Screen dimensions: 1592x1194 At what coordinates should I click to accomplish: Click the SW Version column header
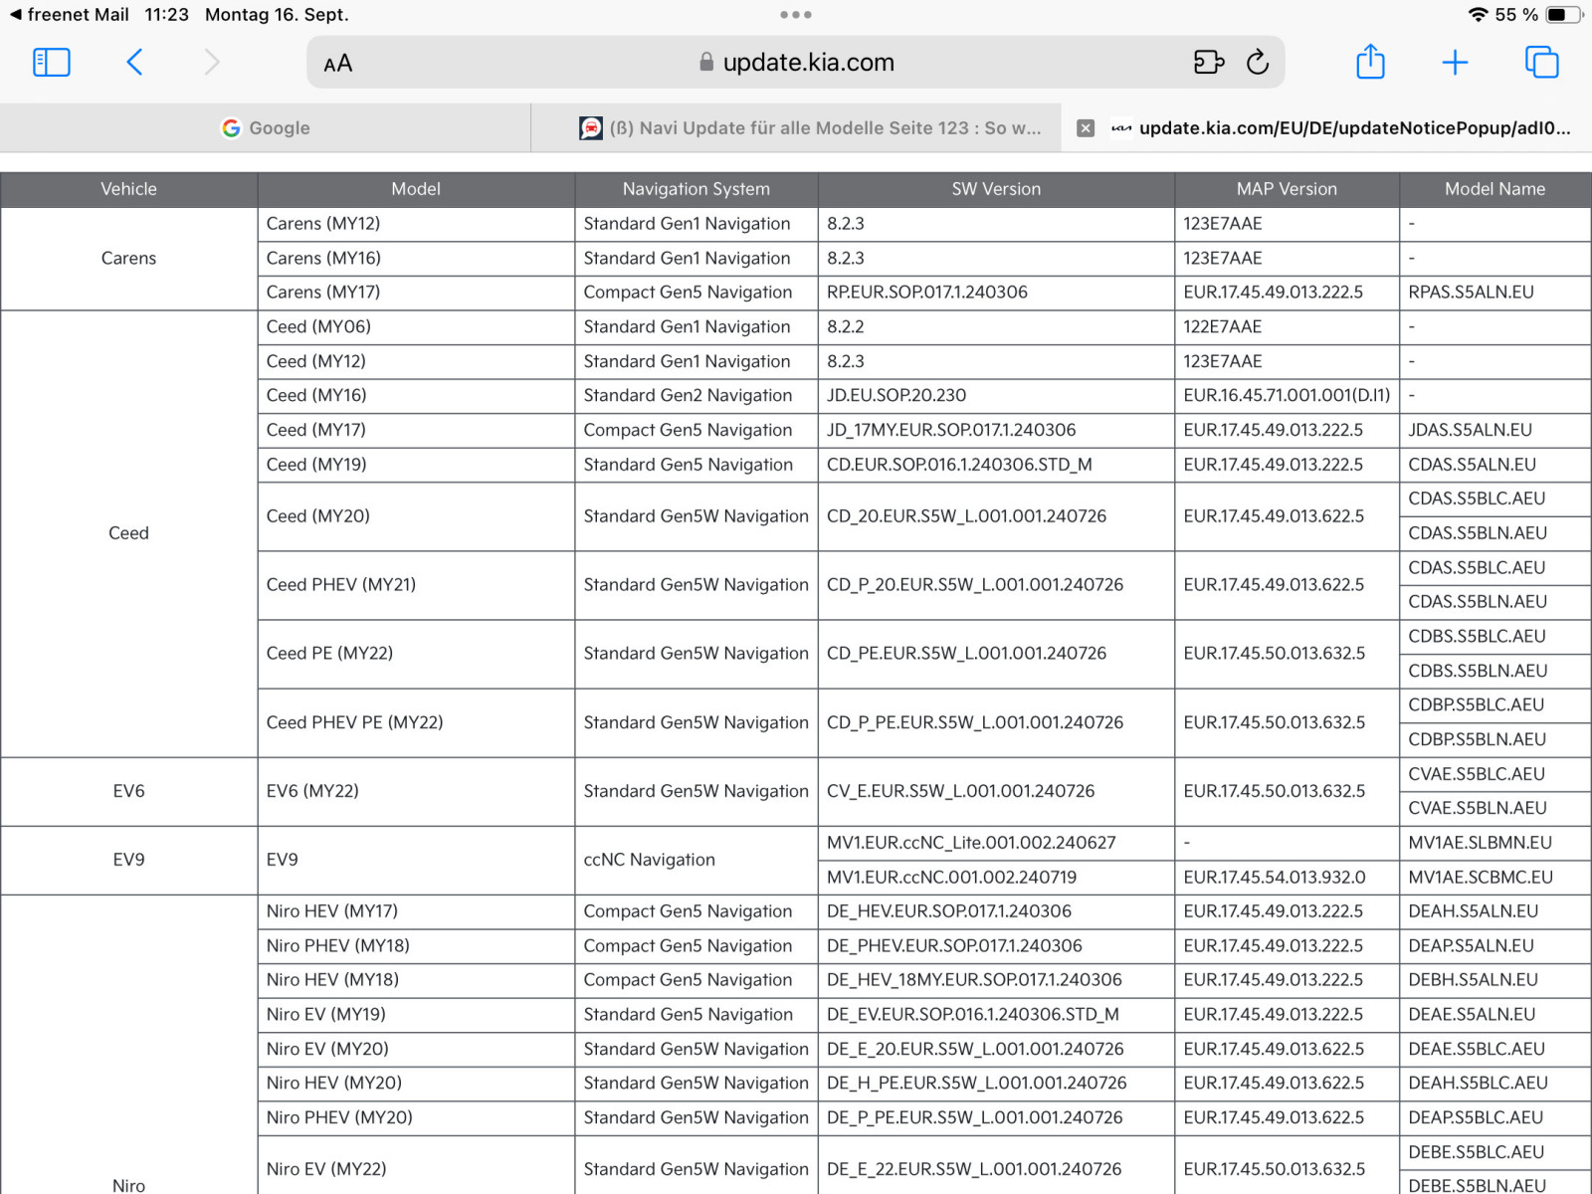pyautogui.click(x=996, y=189)
